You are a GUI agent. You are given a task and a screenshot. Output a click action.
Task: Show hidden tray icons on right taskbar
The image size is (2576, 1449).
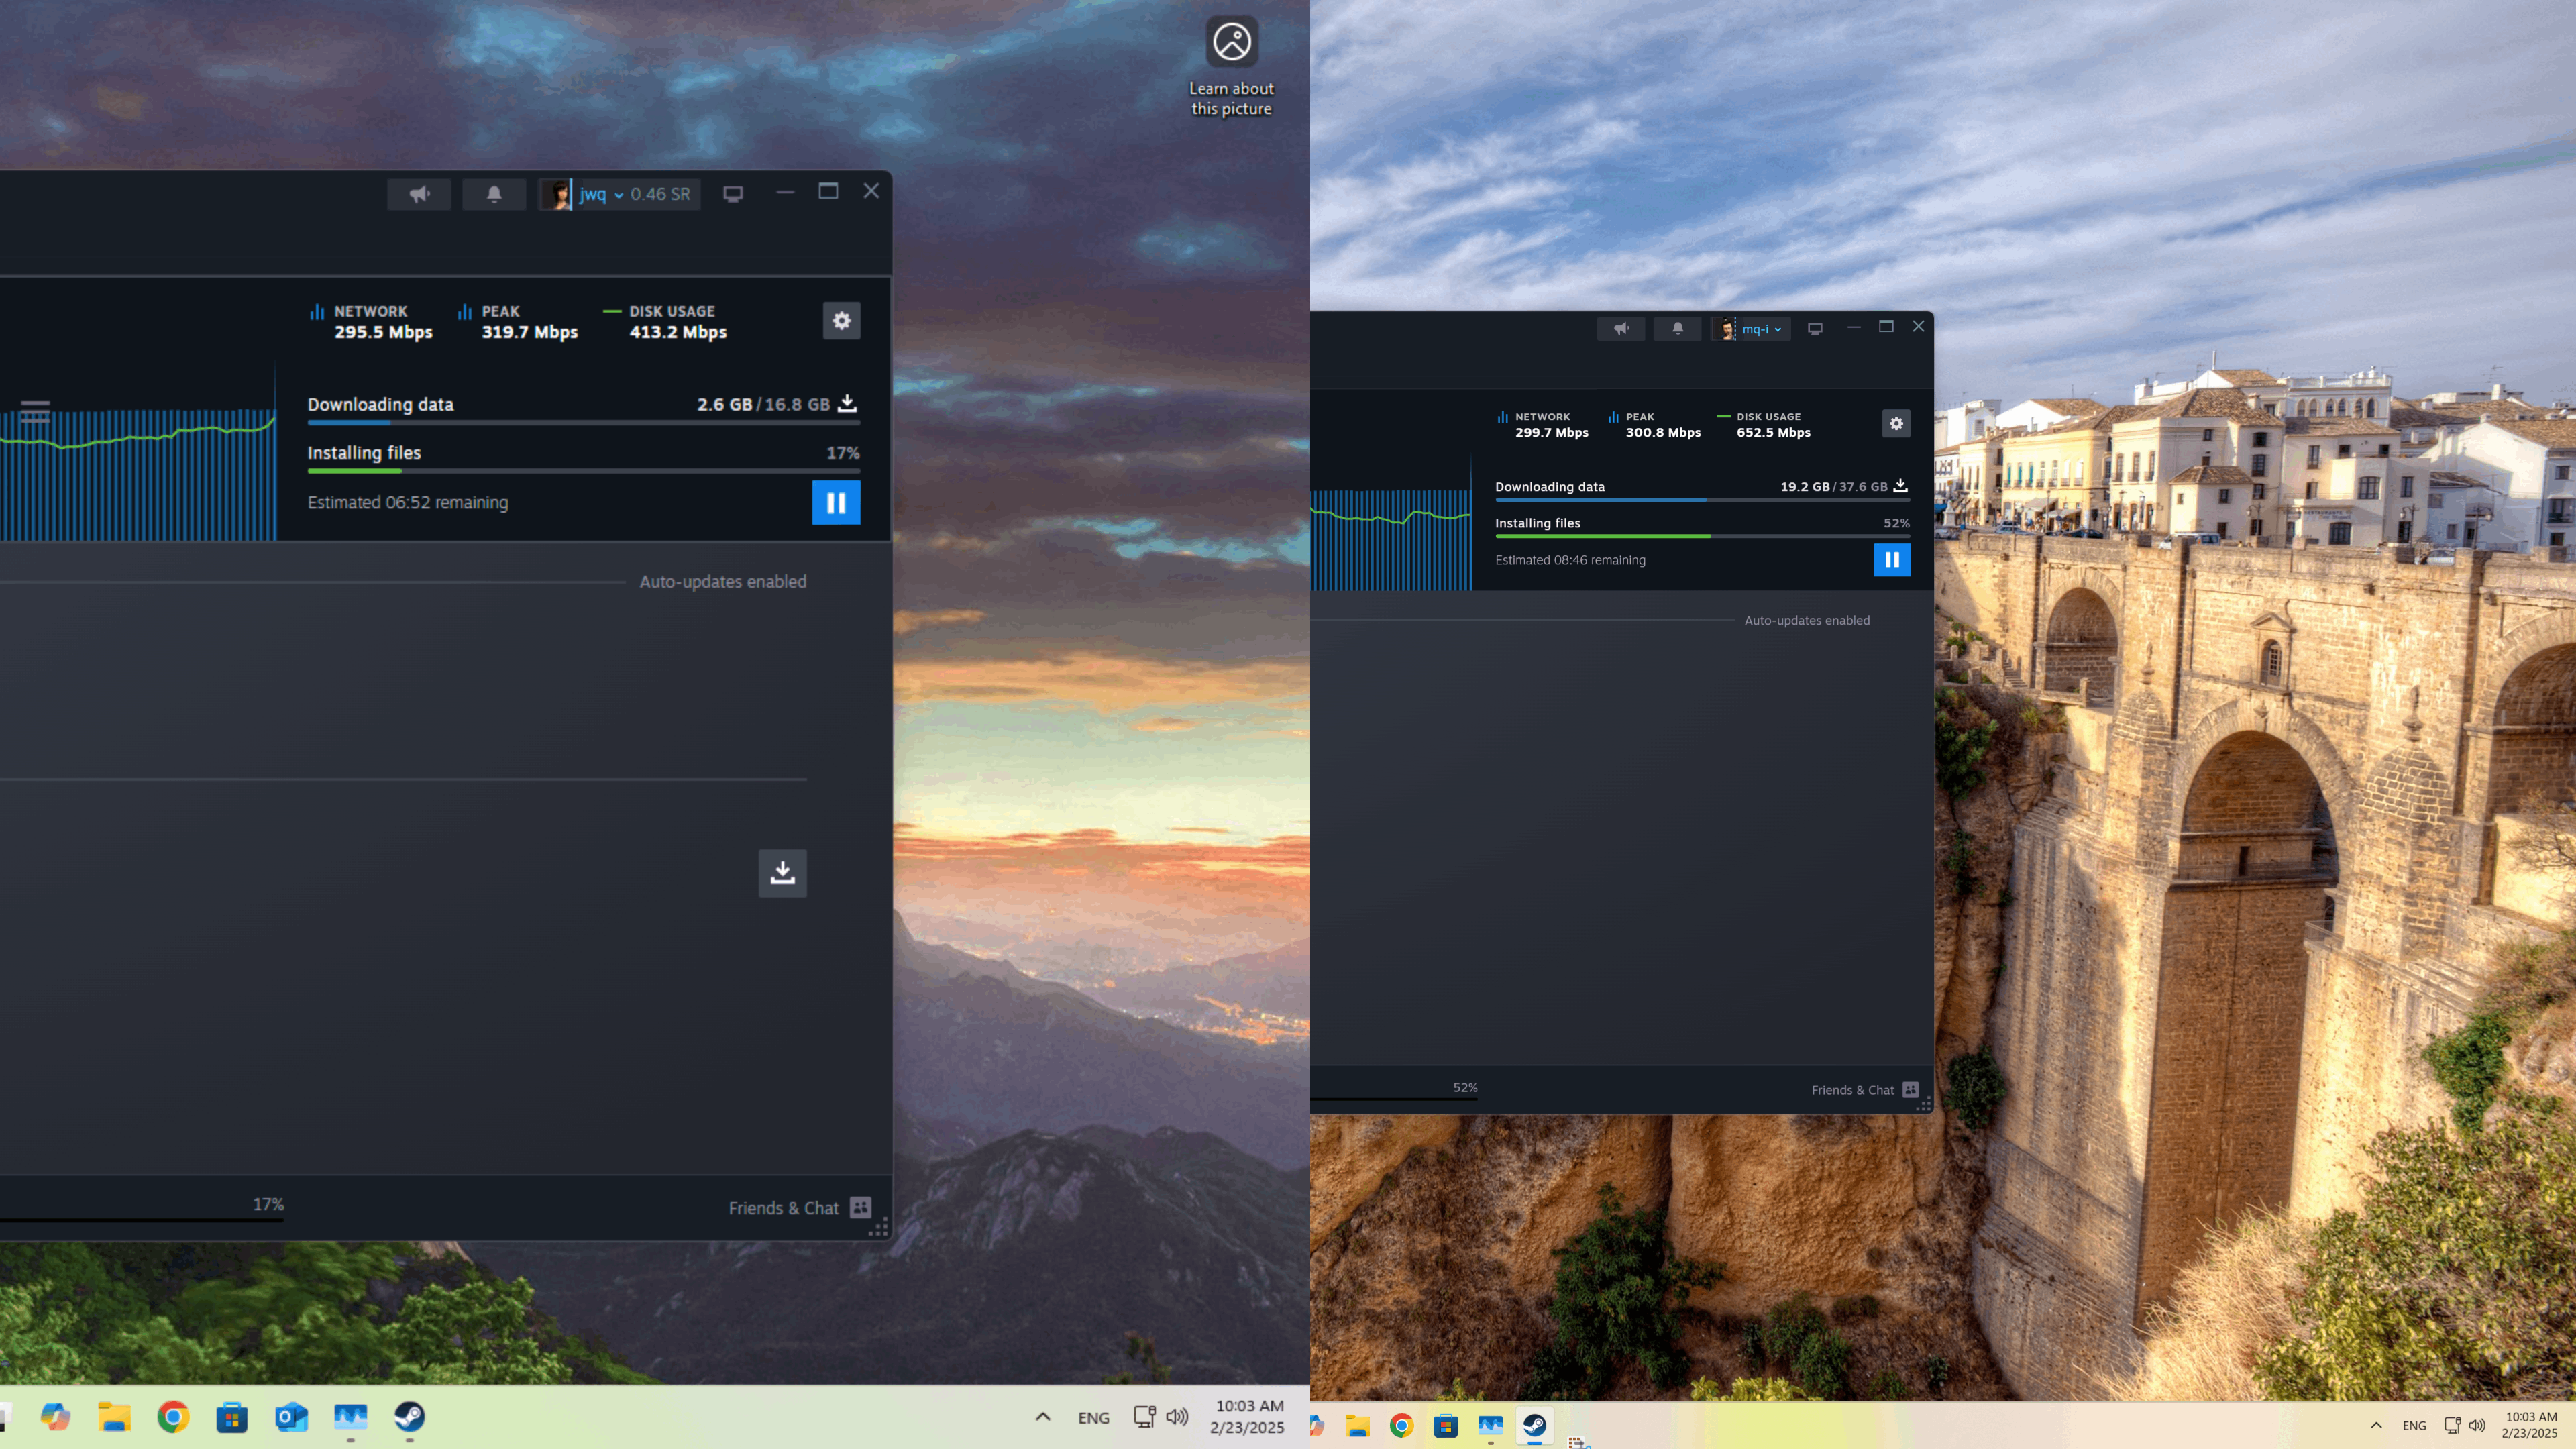tap(2376, 1425)
